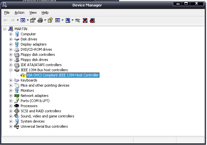Select the Ports (COM & LPT) label
Viewport: 207px width, 145px height.
coord(35,101)
